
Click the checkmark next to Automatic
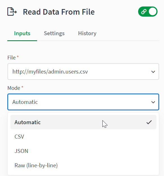click(149, 122)
